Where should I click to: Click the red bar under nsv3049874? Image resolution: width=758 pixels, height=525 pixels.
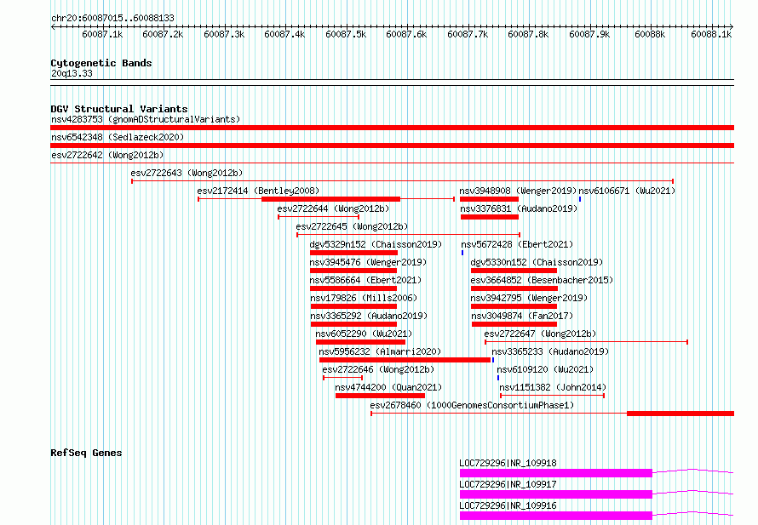[x=514, y=324]
